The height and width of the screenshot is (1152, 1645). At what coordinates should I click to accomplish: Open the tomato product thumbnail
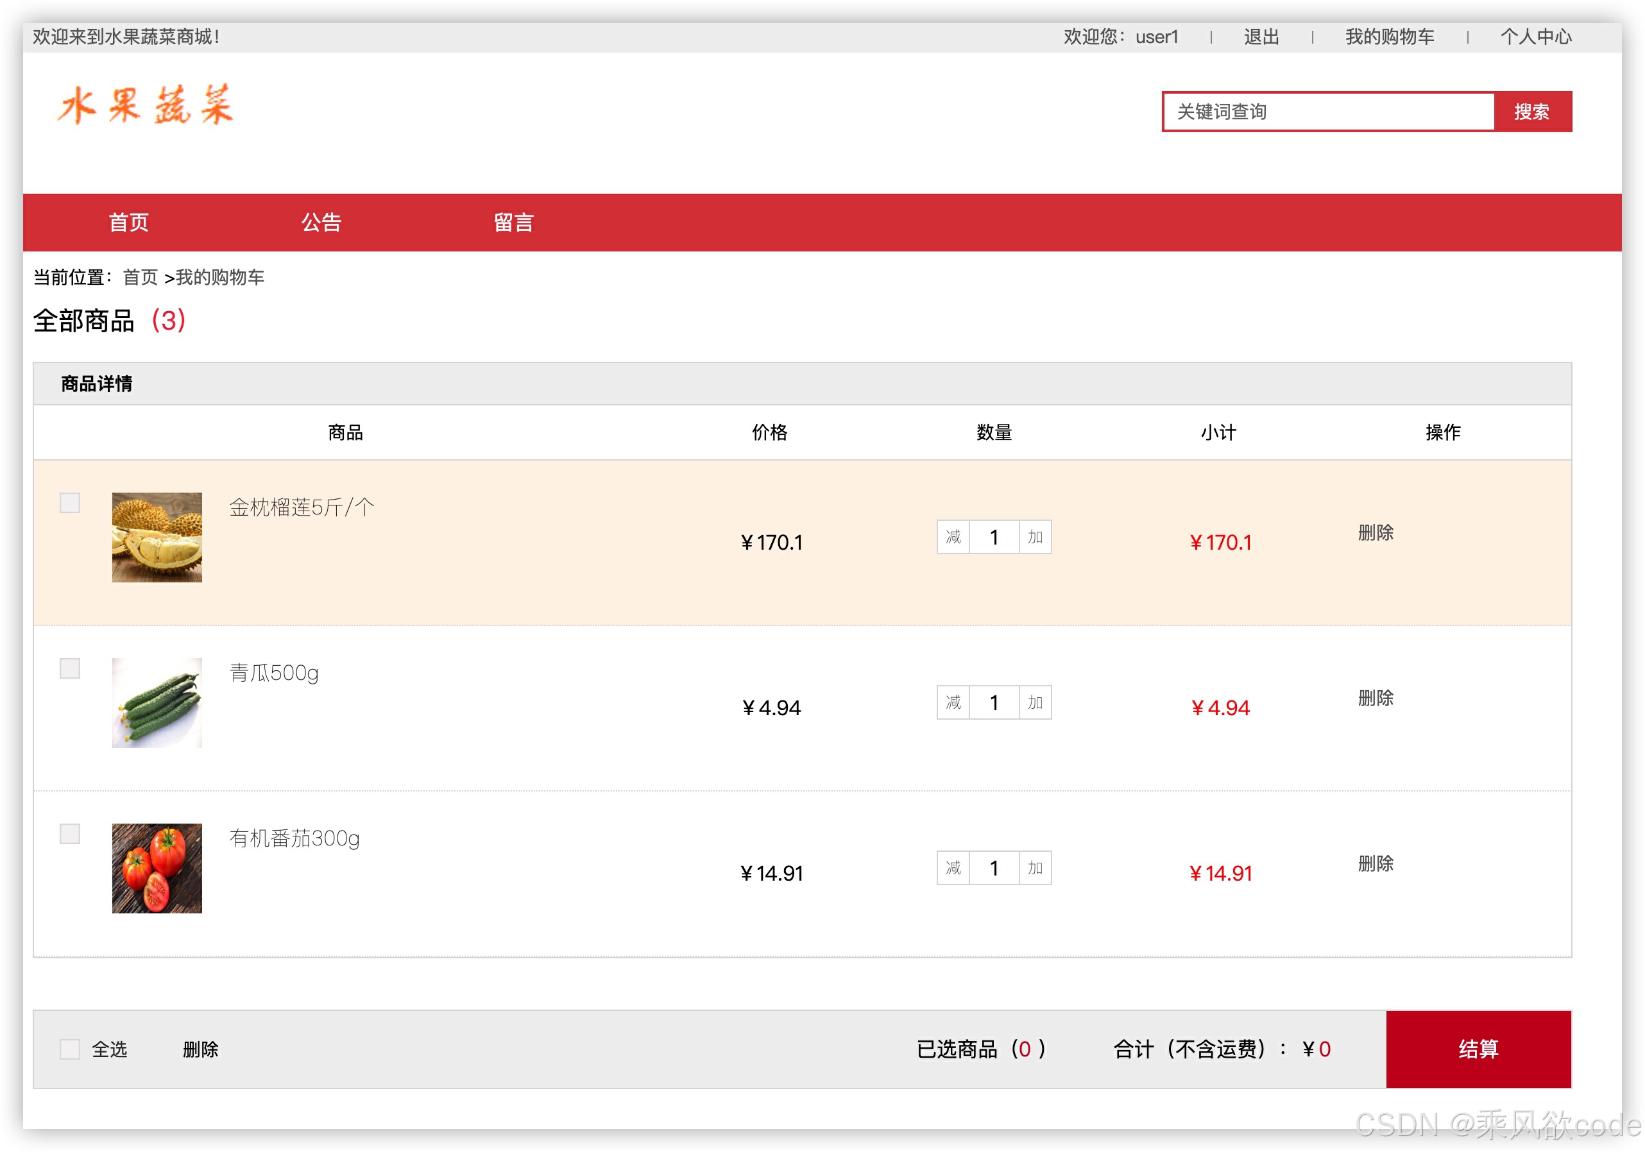coord(157,868)
